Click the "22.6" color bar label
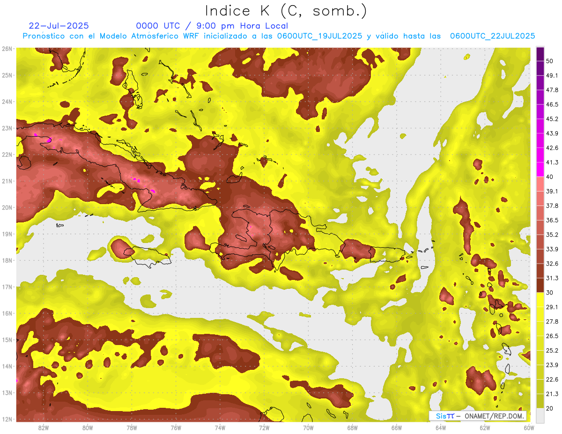This screenshot has width=562, height=434. [x=552, y=379]
